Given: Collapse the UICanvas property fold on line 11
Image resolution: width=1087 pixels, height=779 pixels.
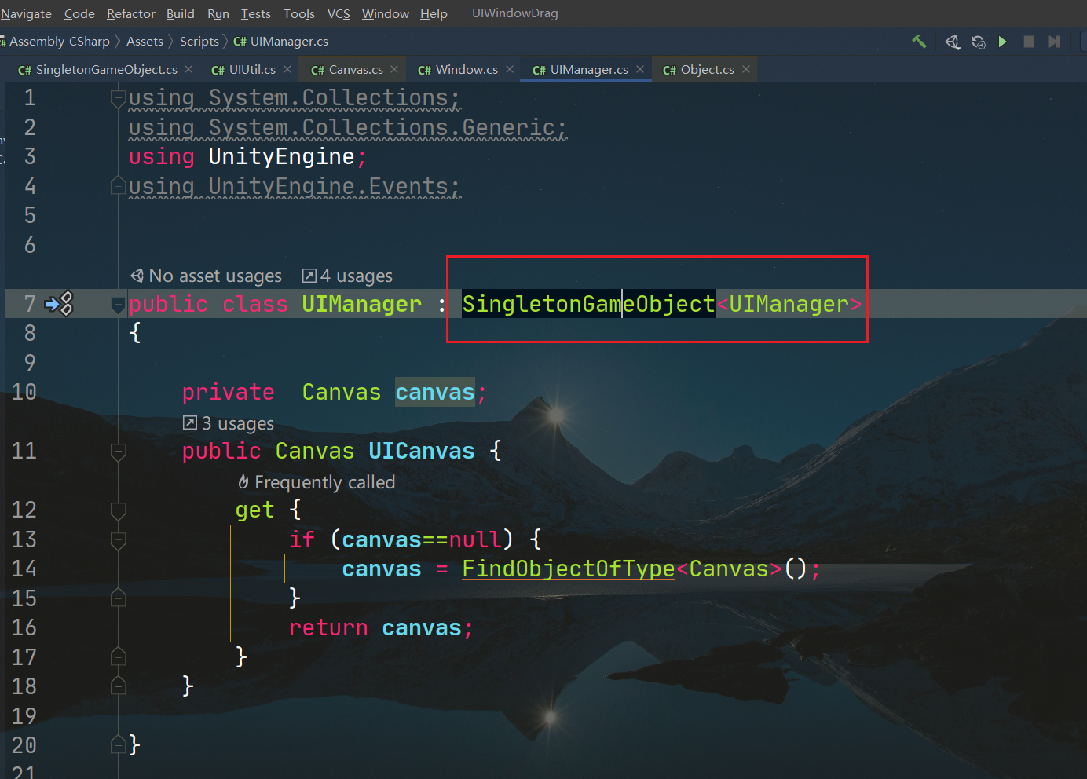Looking at the screenshot, I should pos(119,452).
